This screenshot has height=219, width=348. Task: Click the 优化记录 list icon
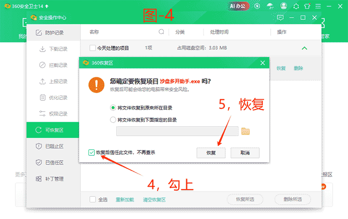coord(43,97)
